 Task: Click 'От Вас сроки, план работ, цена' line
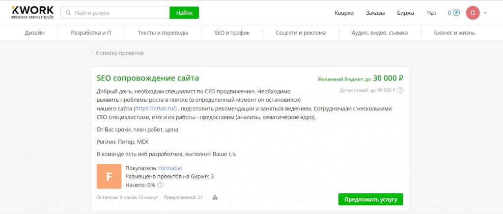point(138,130)
